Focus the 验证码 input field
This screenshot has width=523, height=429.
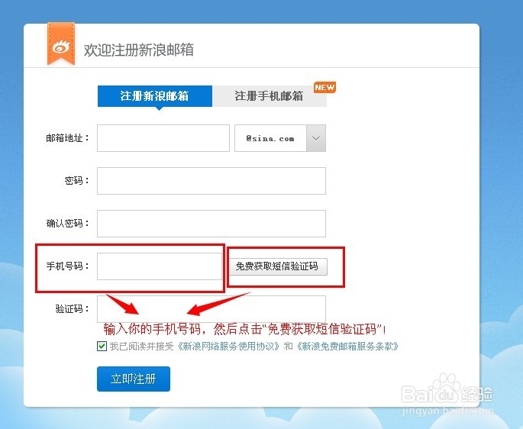(211, 308)
